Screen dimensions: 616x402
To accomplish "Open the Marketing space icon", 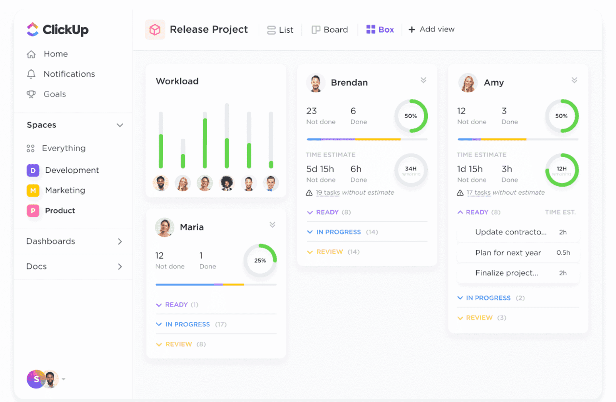I will pos(33,190).
